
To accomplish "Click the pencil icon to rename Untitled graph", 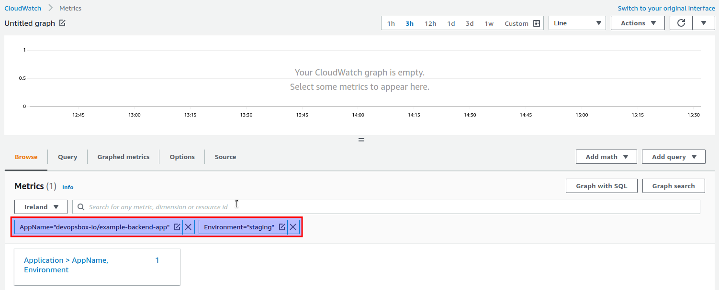I will 61,22.
